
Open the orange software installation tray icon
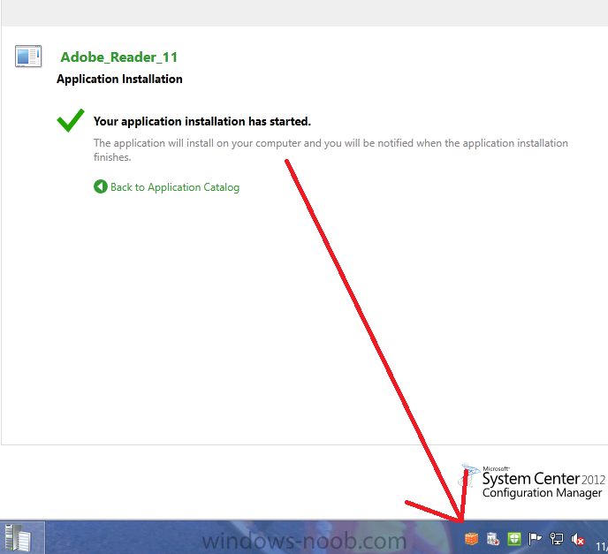tap(471, 539)
